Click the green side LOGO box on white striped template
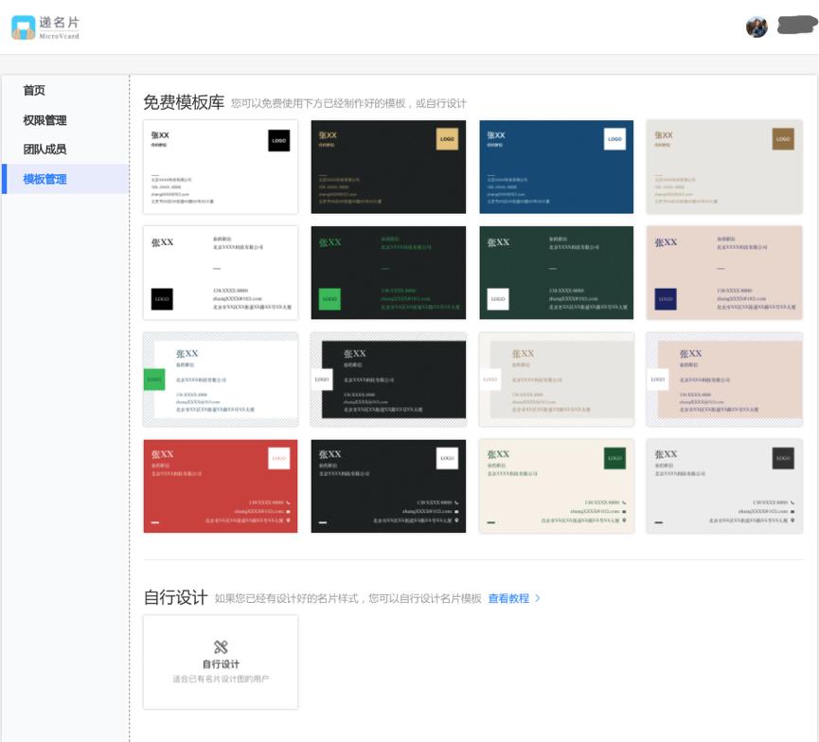This screenshot has height=742, width=819. coord(154,380)
